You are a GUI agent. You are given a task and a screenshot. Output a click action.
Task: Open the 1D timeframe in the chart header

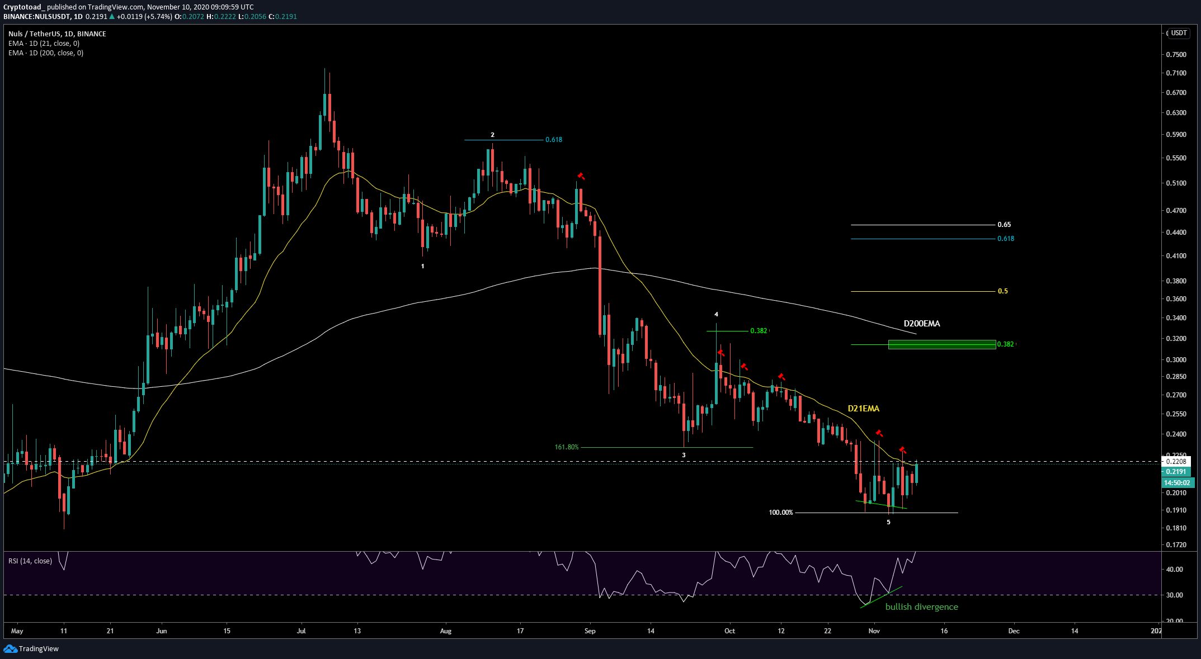click(77, 16)
